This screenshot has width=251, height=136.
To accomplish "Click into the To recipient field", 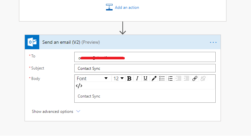I will [145, 57].
